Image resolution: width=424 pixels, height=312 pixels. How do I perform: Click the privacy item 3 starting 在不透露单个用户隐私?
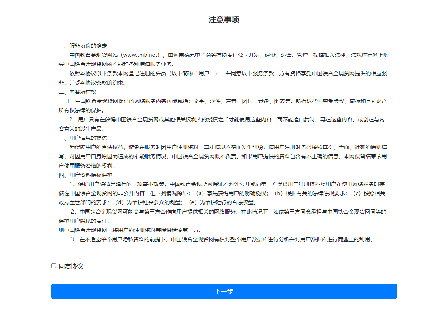223,239
